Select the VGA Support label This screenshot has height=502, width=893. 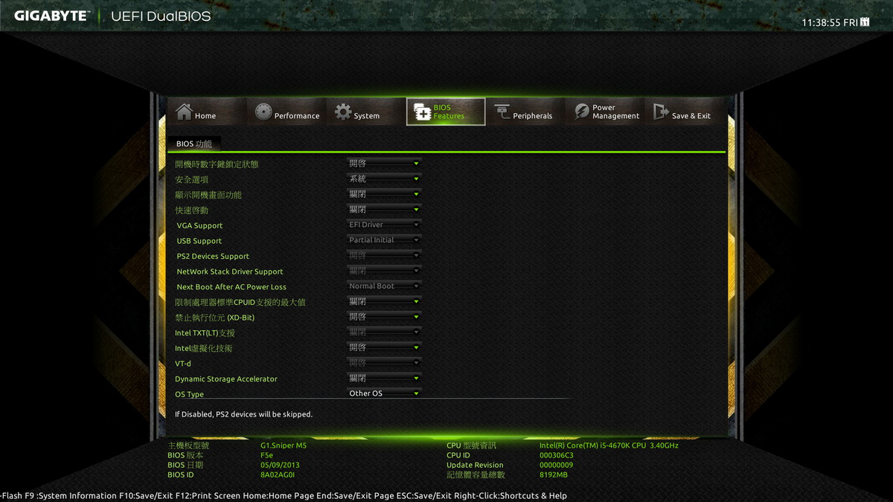[199, 225]
